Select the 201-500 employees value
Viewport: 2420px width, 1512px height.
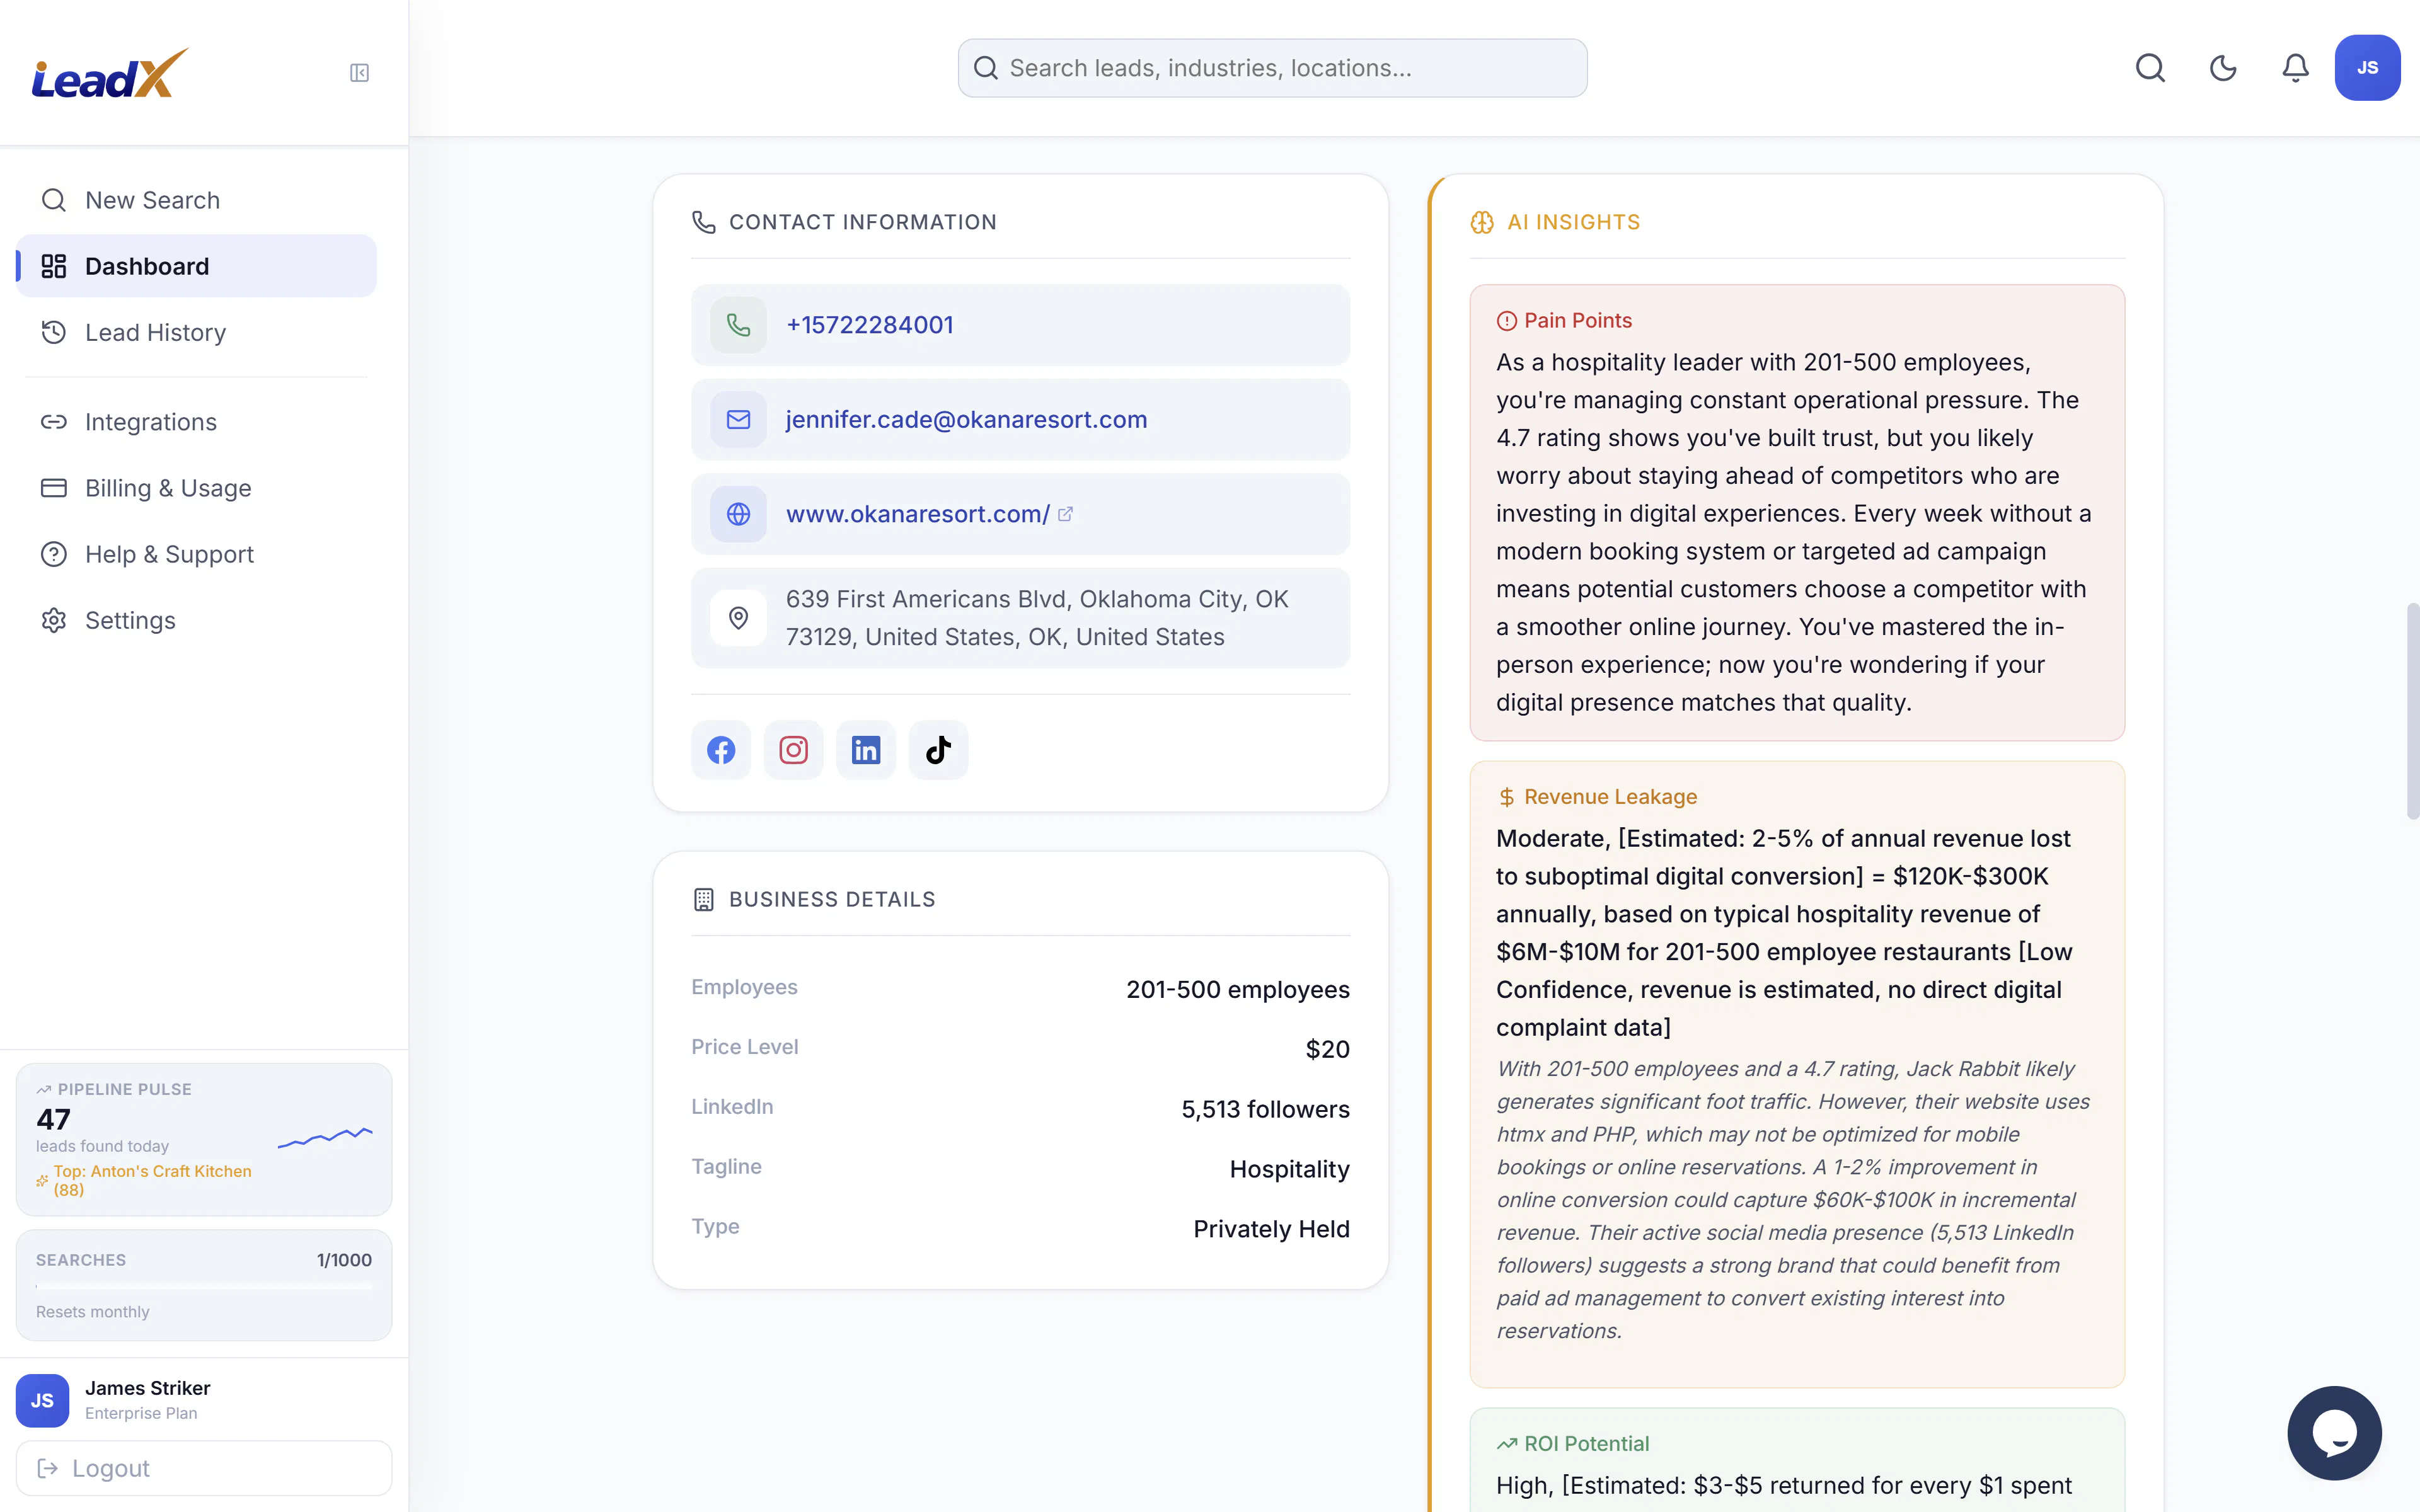tap(1238, 989)
